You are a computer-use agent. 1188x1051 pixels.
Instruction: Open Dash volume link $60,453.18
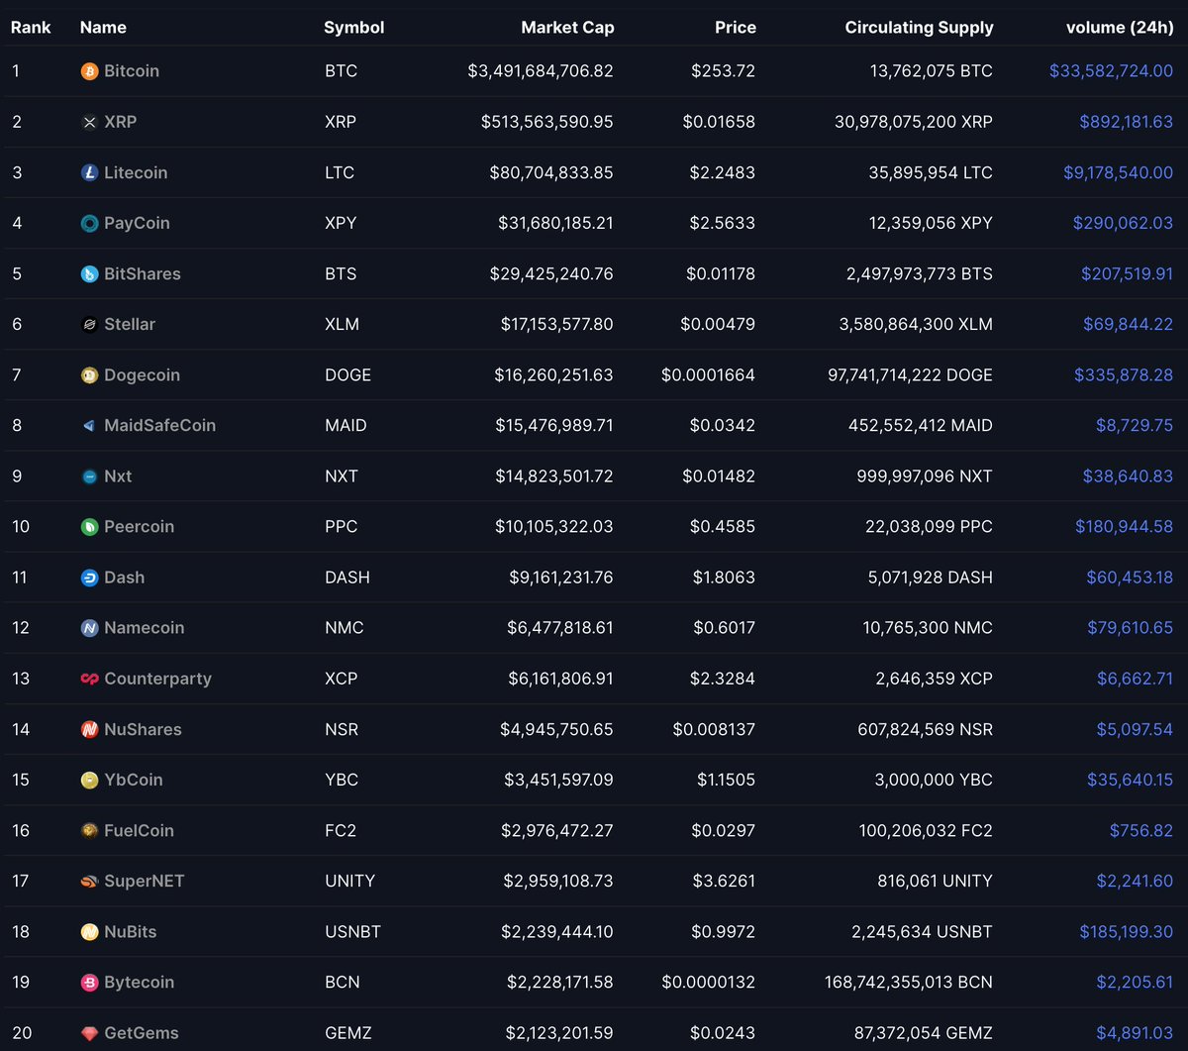1130,577
